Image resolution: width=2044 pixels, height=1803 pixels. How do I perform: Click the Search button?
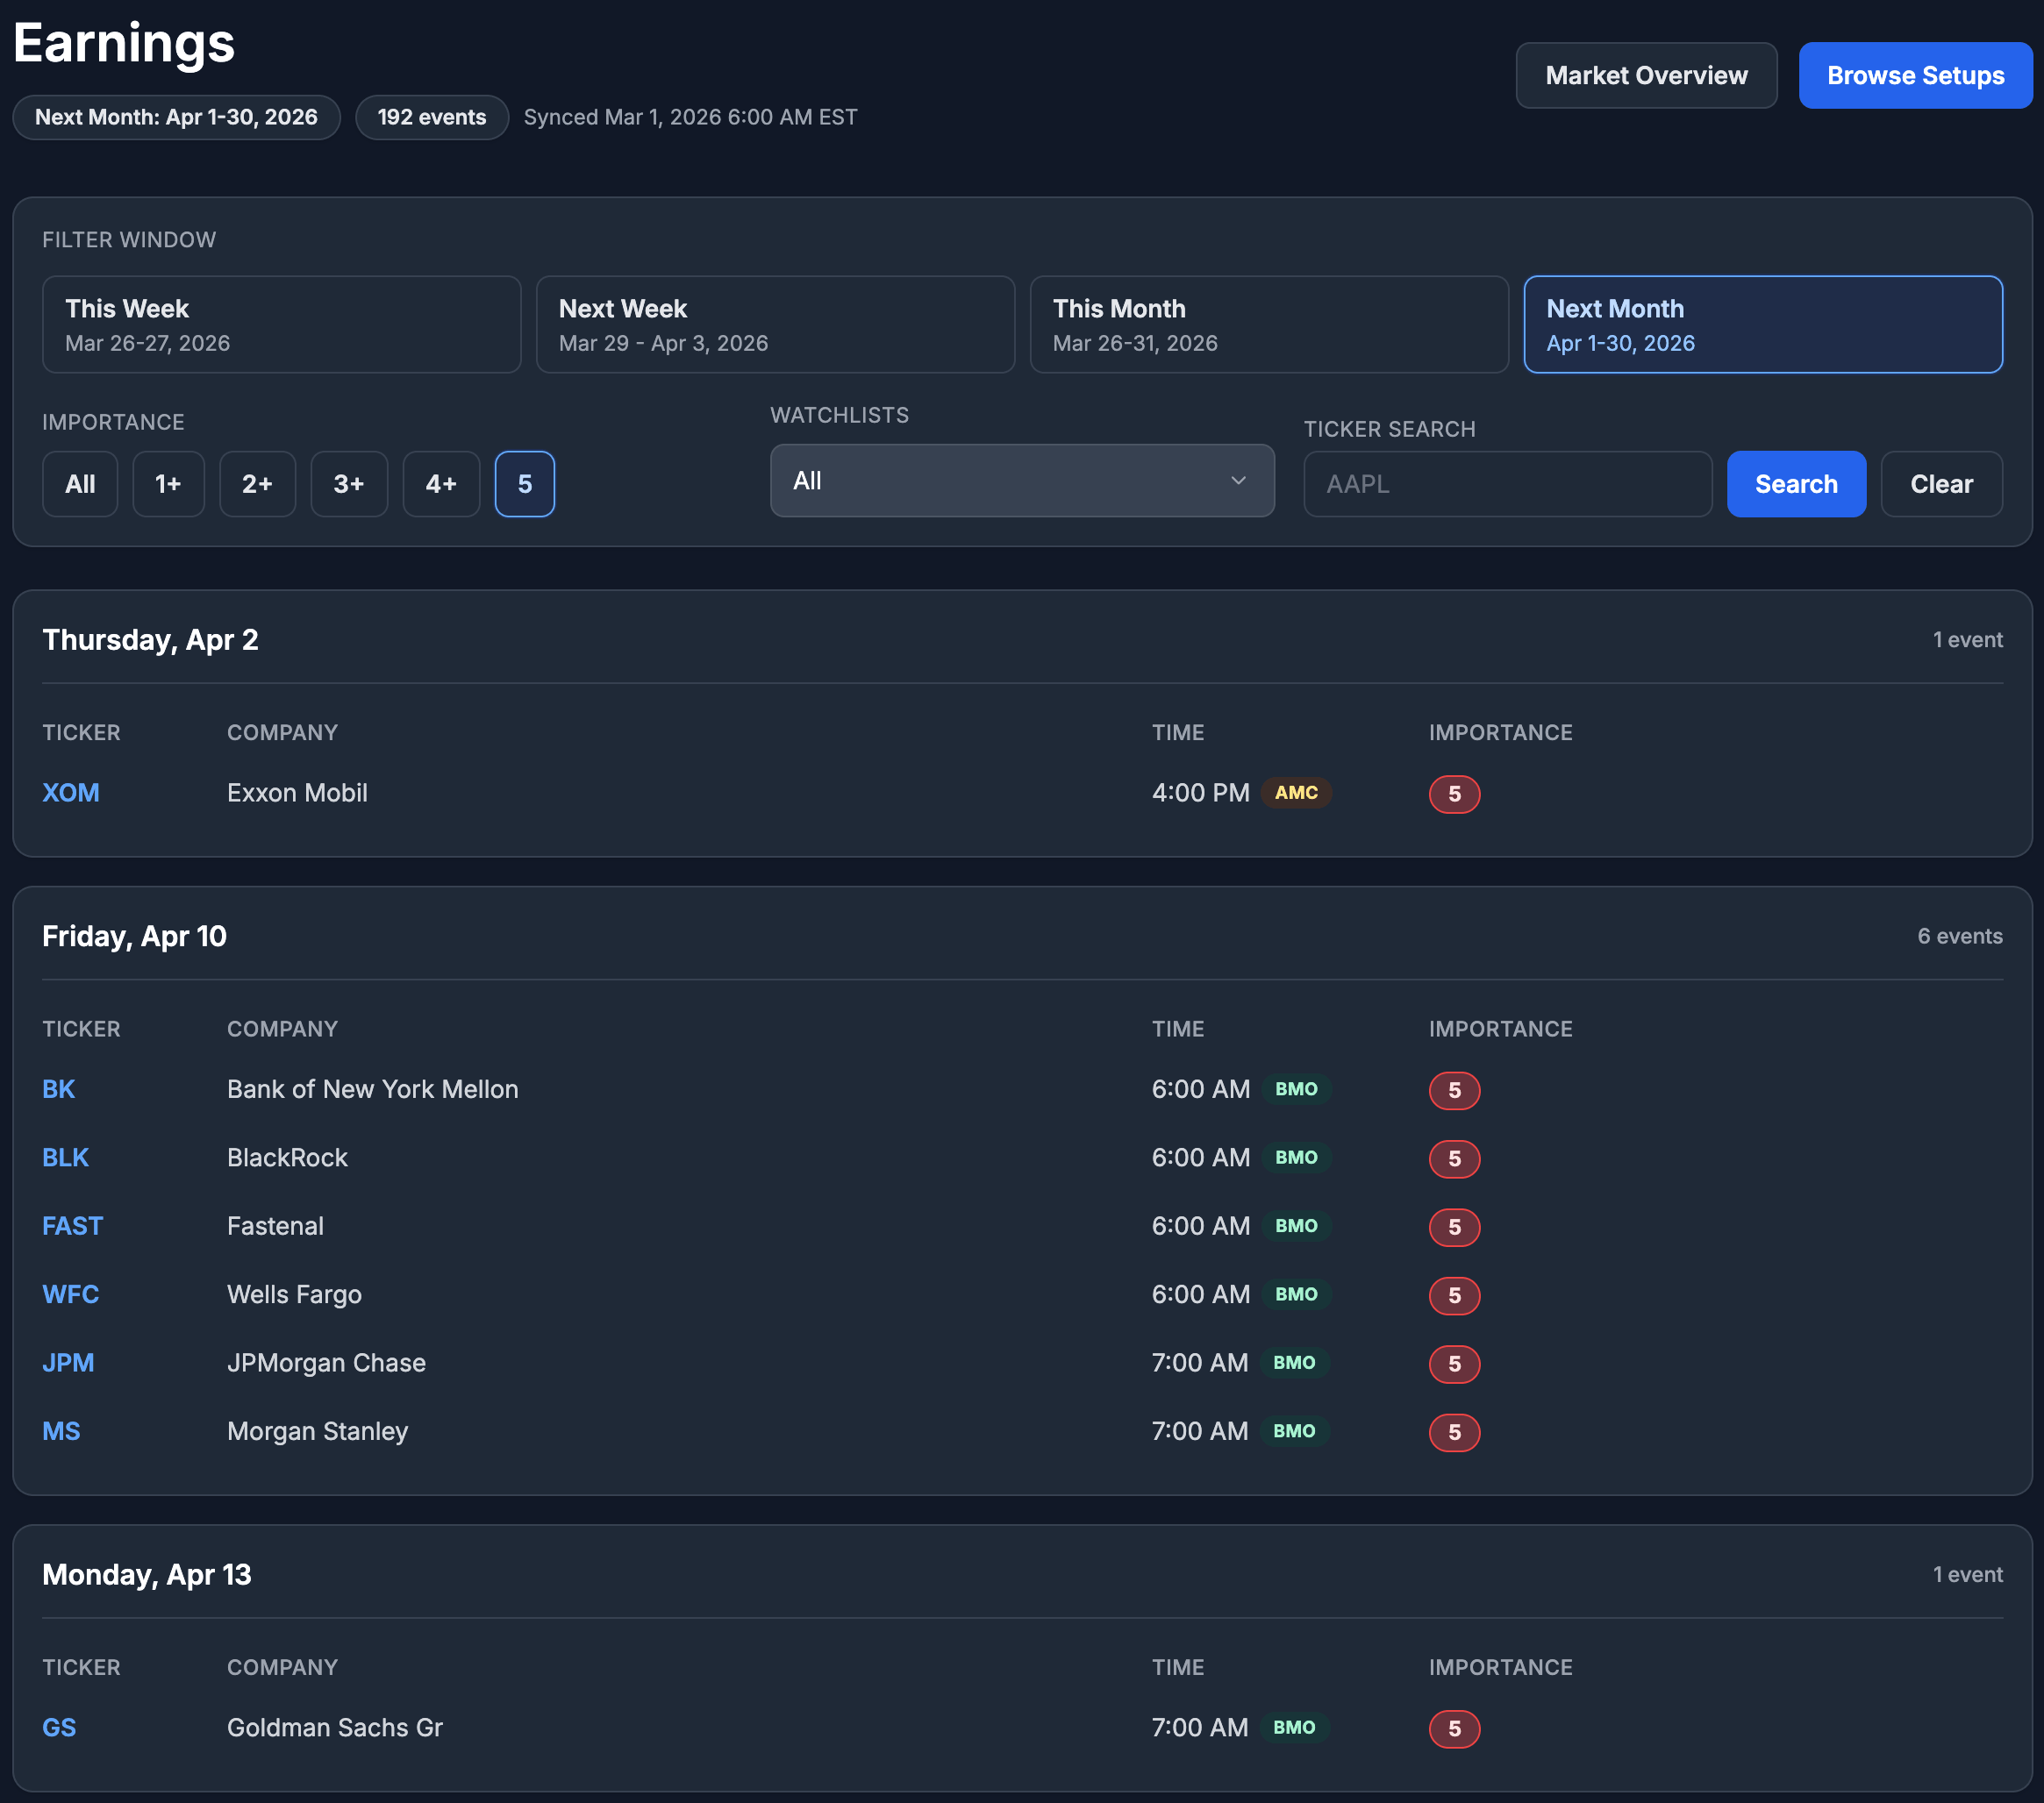1795,485
